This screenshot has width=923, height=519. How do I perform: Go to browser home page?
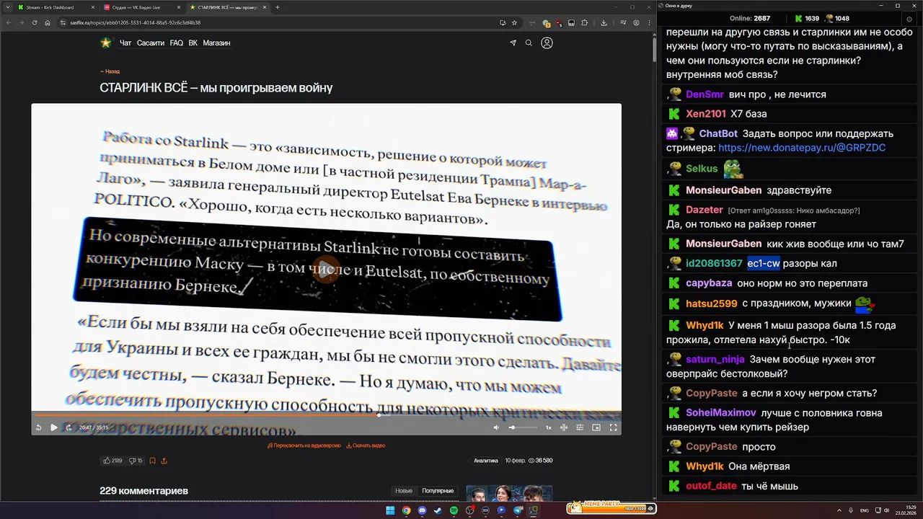pos(48,22)
